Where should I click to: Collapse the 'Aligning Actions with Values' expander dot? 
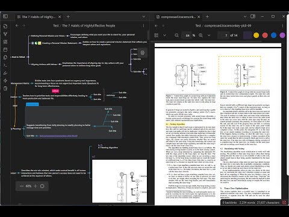(x=60, y=64)
